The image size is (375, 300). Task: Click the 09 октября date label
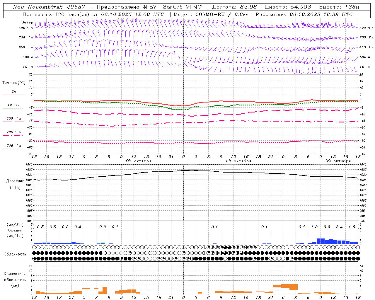coord(338,161)
